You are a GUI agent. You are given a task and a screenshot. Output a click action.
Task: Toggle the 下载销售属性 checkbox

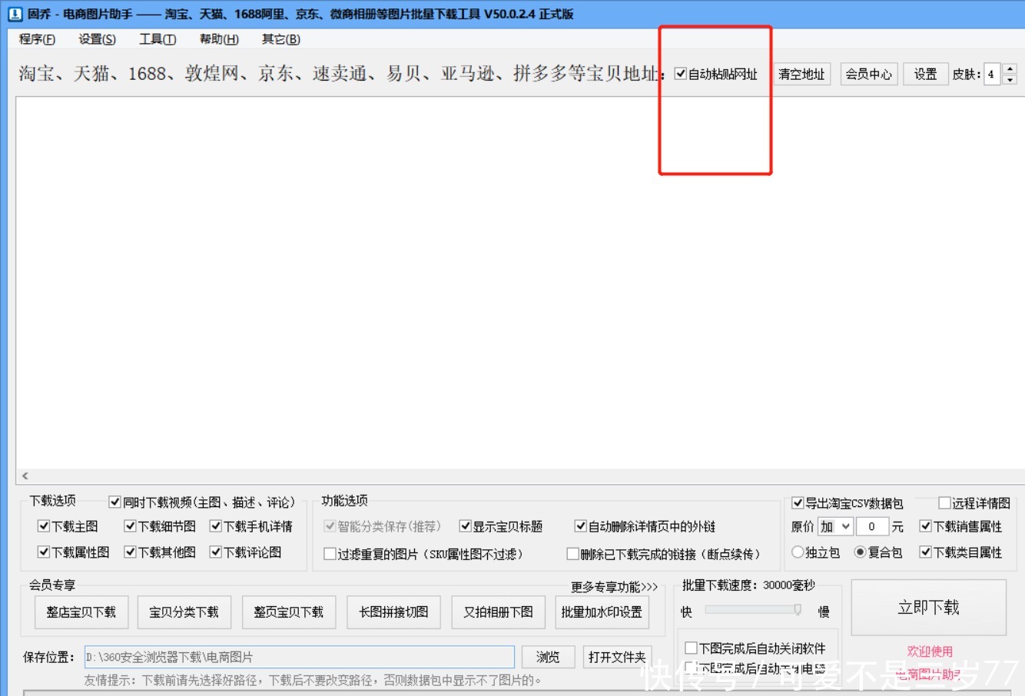coord(926,526)
